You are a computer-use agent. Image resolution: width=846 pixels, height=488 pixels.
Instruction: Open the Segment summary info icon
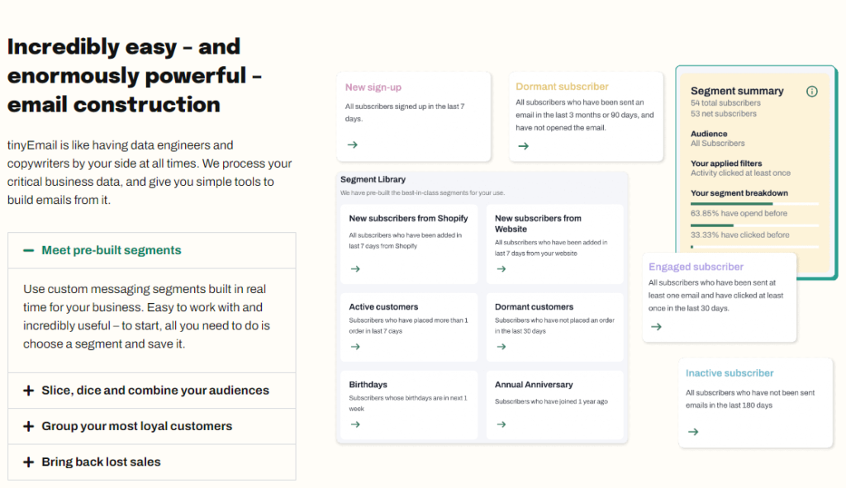(x=811, y=91)
